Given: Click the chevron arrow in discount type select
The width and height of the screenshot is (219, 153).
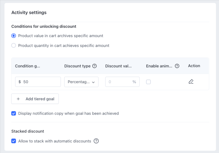Looking at the screenshot, I should pyautogui.click(x=93, y=82).
